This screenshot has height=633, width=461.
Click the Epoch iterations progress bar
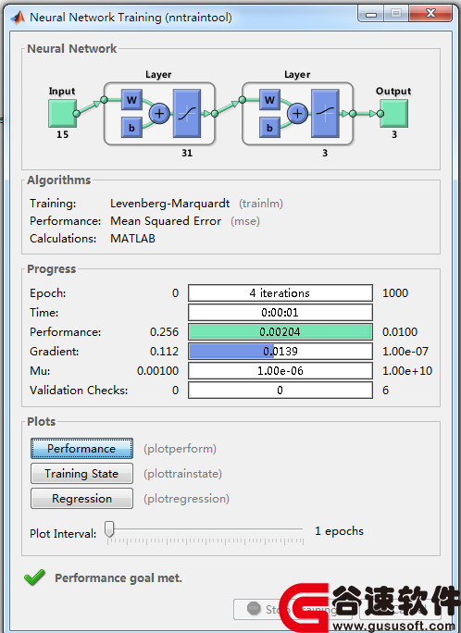[280, 293]
